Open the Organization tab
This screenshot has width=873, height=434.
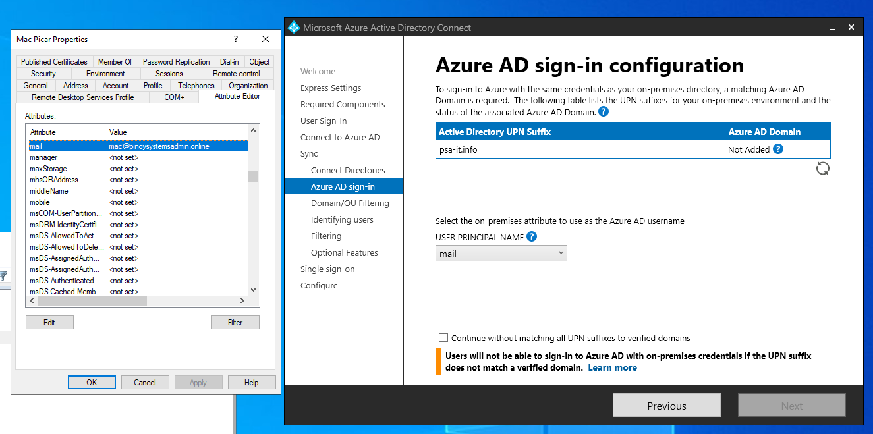[248, 86]
